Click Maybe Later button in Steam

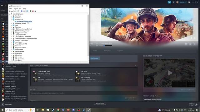click(x=94, y=58)
